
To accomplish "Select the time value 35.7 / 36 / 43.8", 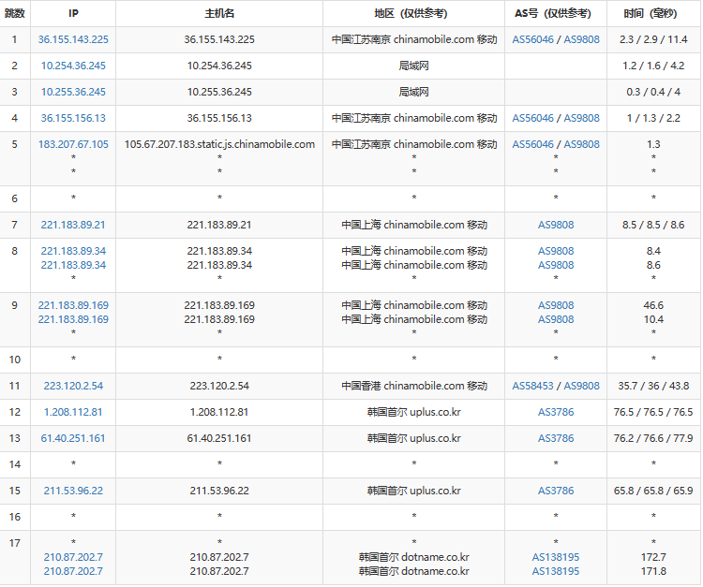I will tap(653, 386).
